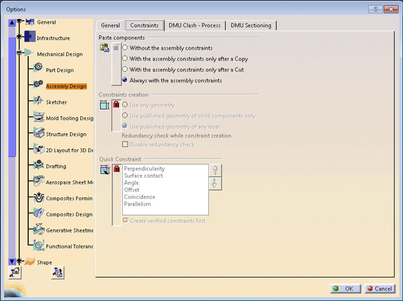
Task: Open the General tab
Action: coord(110,26)
